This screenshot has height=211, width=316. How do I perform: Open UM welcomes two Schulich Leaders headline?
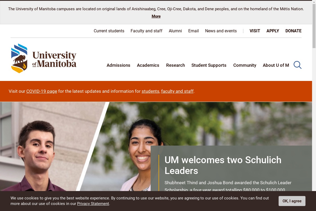click(223, 165)
